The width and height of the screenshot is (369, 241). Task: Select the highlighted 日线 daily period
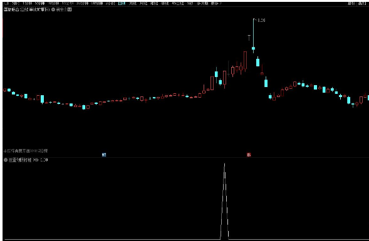122,4
